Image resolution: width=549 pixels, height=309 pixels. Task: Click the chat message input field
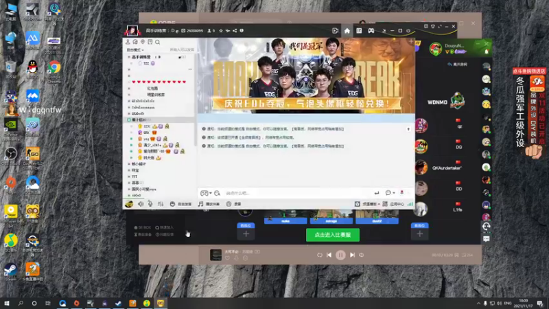(298, 193)
